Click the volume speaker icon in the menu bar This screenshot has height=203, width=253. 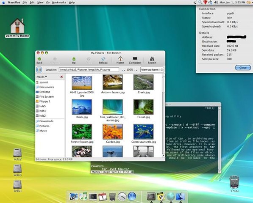(x=216, y=3)
